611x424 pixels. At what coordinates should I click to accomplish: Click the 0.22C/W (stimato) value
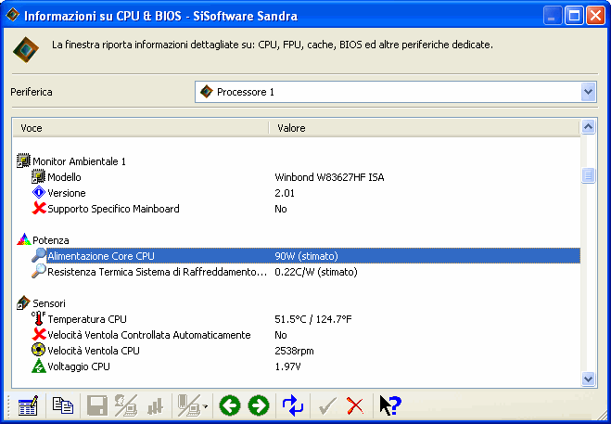coord(316,272)
